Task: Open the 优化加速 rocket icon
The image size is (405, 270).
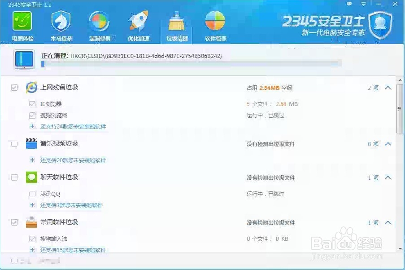Action: (139, 21)
